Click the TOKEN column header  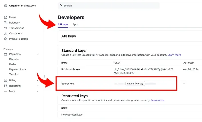click(117, 63)
